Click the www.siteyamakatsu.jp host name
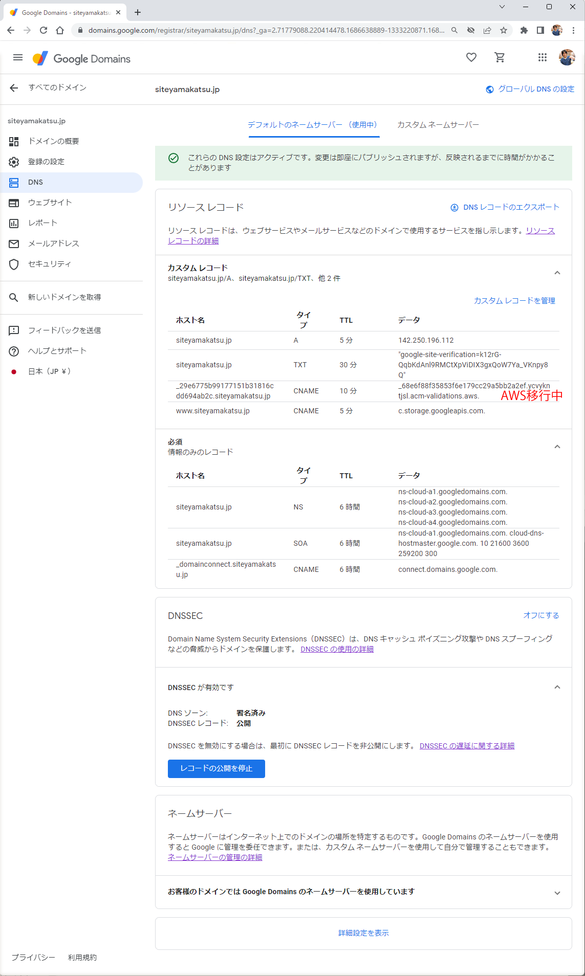585x976 pixels. point(213,411)
